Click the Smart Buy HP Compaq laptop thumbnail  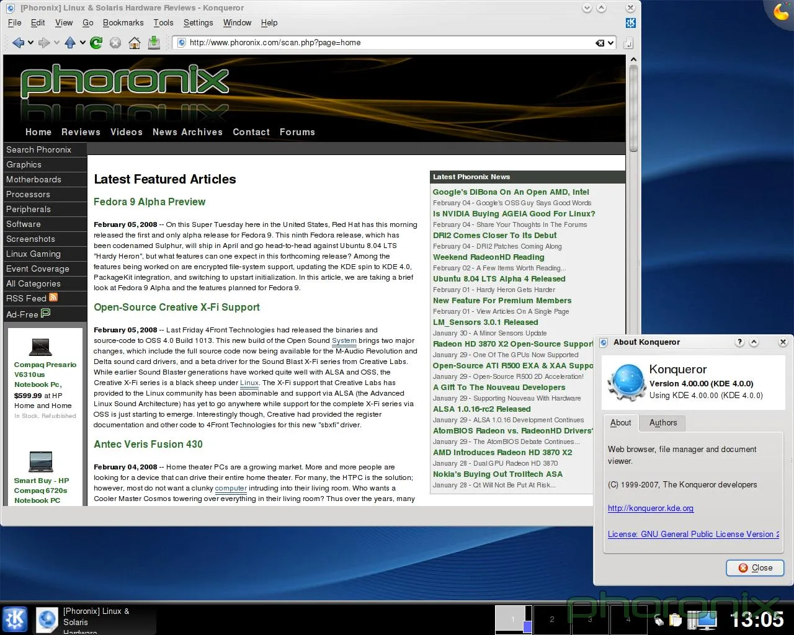41,461
